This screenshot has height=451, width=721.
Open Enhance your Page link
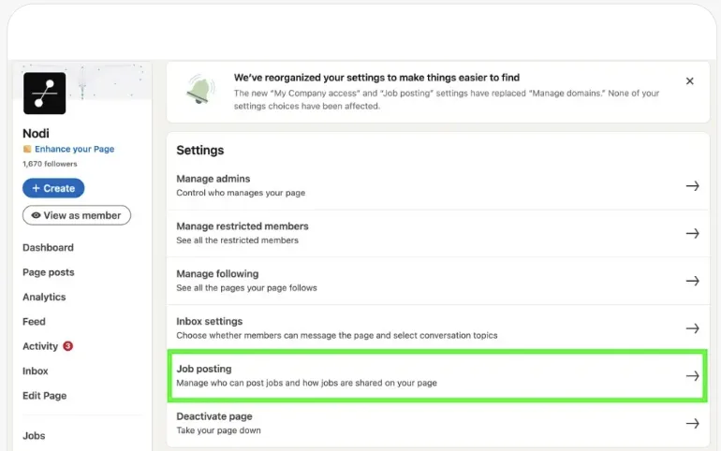(x=75, y=149)
